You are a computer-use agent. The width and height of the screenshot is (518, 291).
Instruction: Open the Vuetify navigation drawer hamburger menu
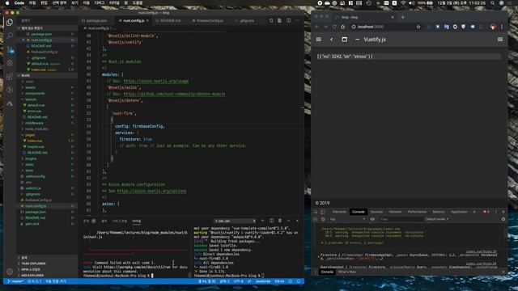(x=318, y=40)
